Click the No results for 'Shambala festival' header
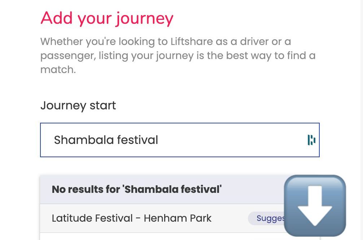 point(137,189)
